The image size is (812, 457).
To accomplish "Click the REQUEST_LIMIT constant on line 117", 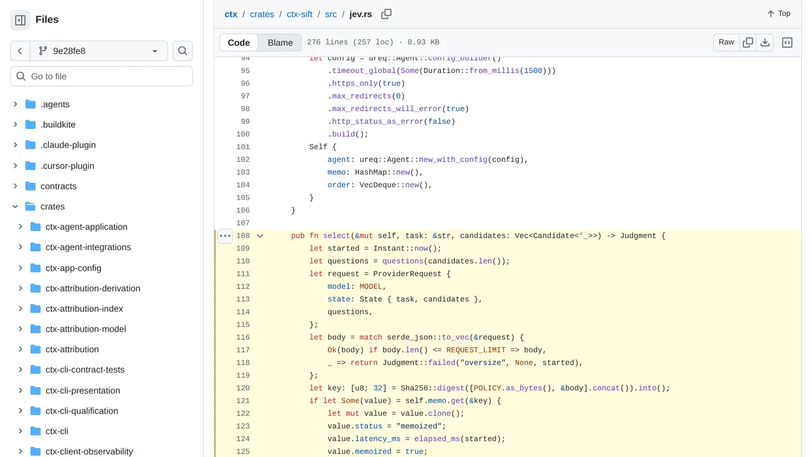I will tap(476, 350).
